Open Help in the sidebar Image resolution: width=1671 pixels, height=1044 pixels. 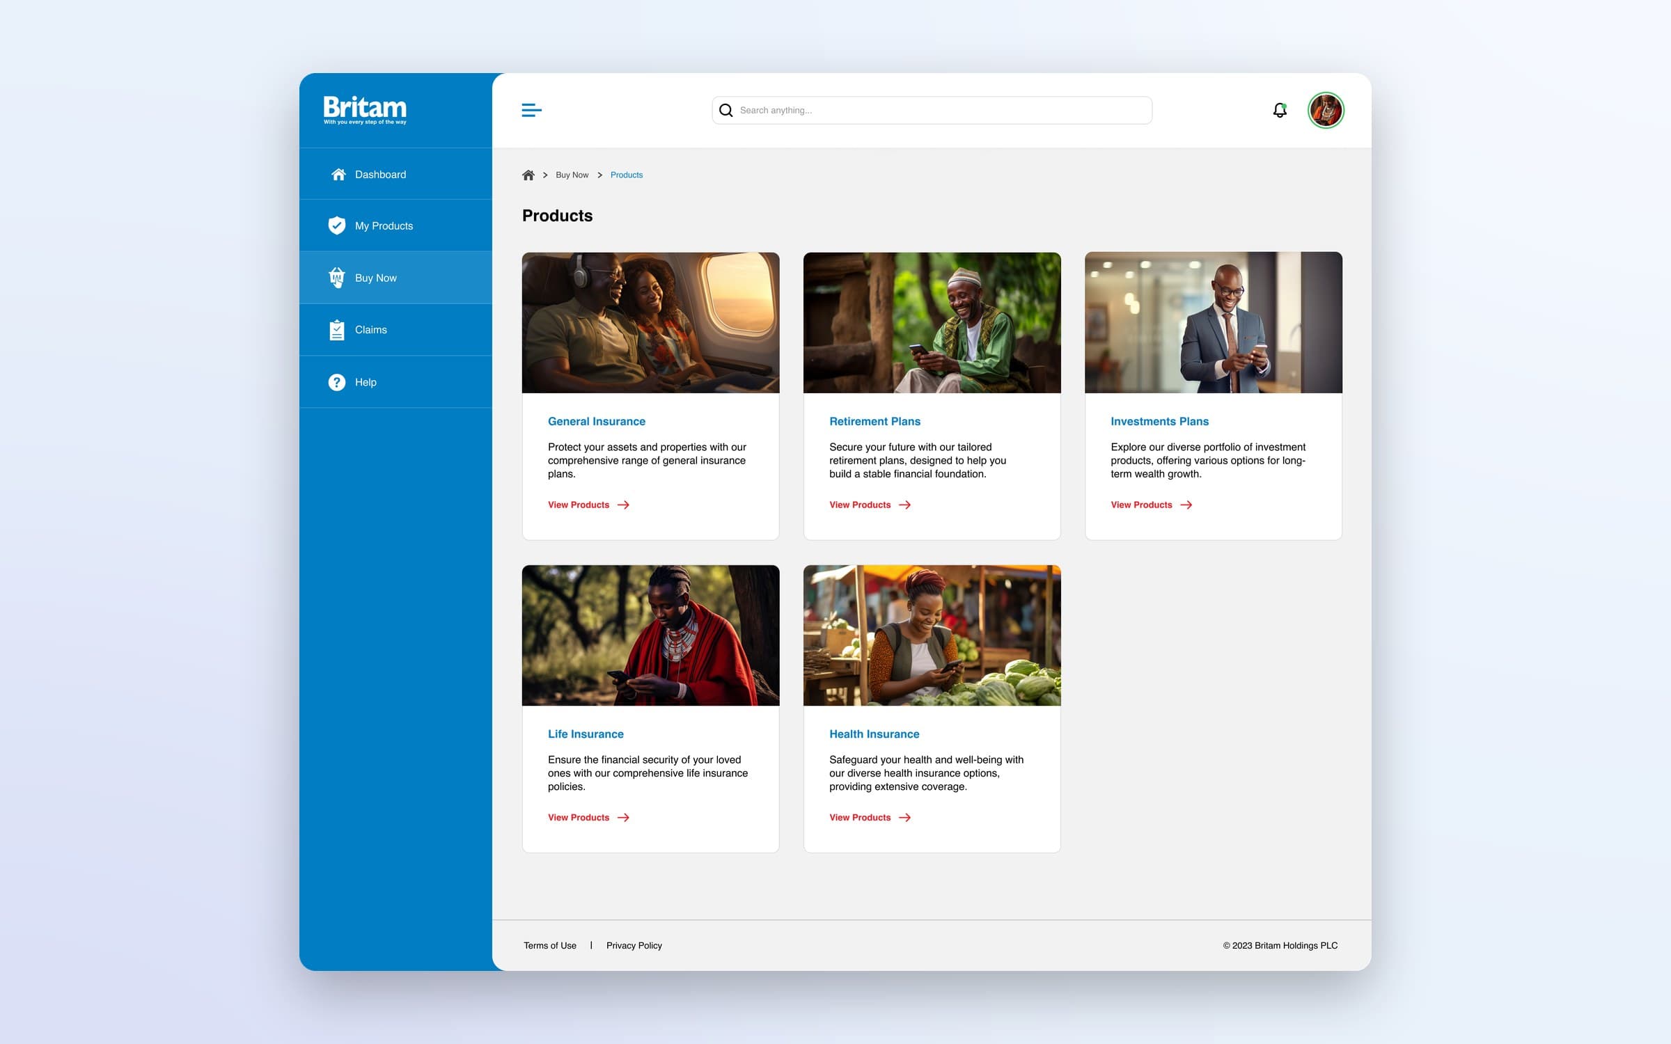pyautogui.click(x=395, y=382)
